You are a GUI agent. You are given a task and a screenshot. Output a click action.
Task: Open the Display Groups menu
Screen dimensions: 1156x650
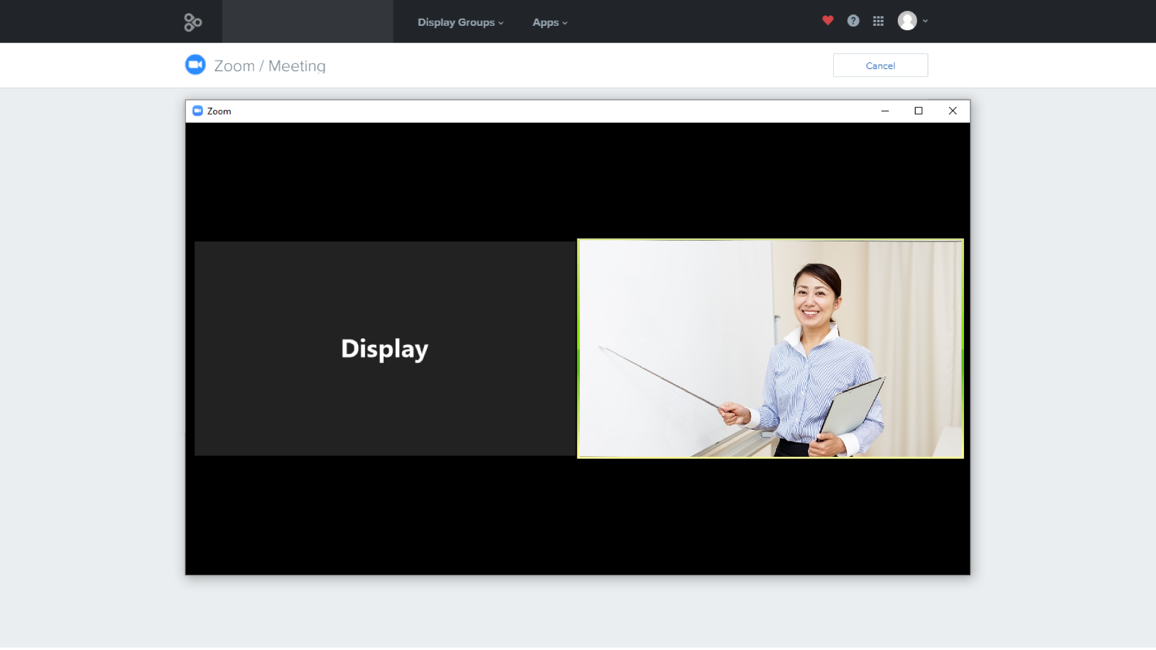tap(456, 22)
